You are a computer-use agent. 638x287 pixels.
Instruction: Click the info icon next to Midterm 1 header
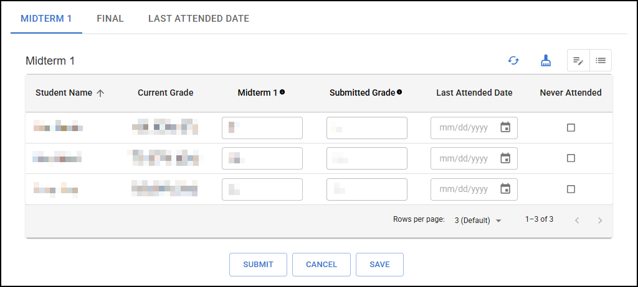coord(282,92)
